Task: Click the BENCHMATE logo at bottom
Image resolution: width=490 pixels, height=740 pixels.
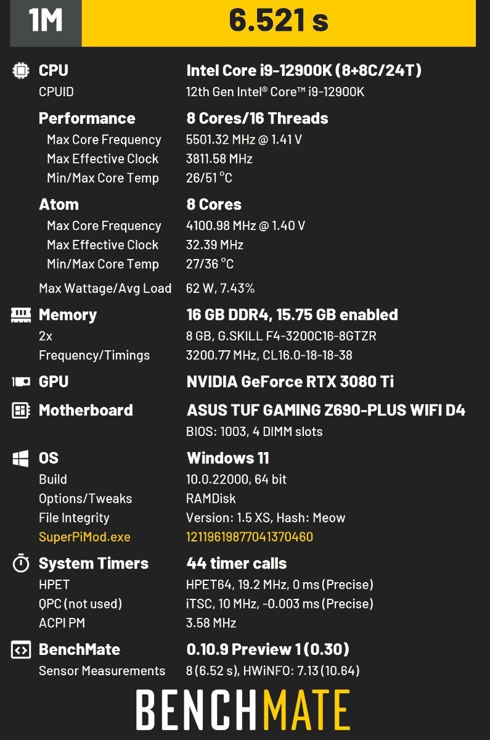Action: point(243,709)
